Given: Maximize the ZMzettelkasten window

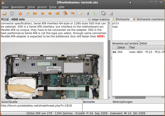Looking at the screenshot, I should click(x=156, y=2).
